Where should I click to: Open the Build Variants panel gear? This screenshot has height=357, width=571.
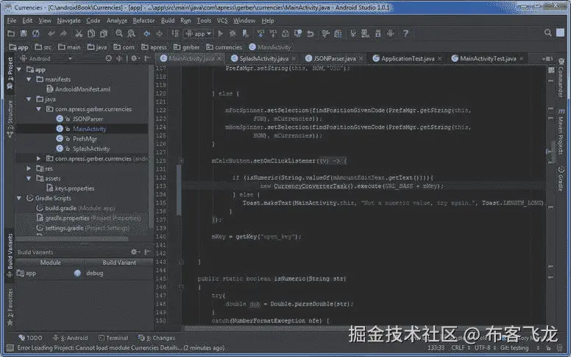click(x=135, y=252)
